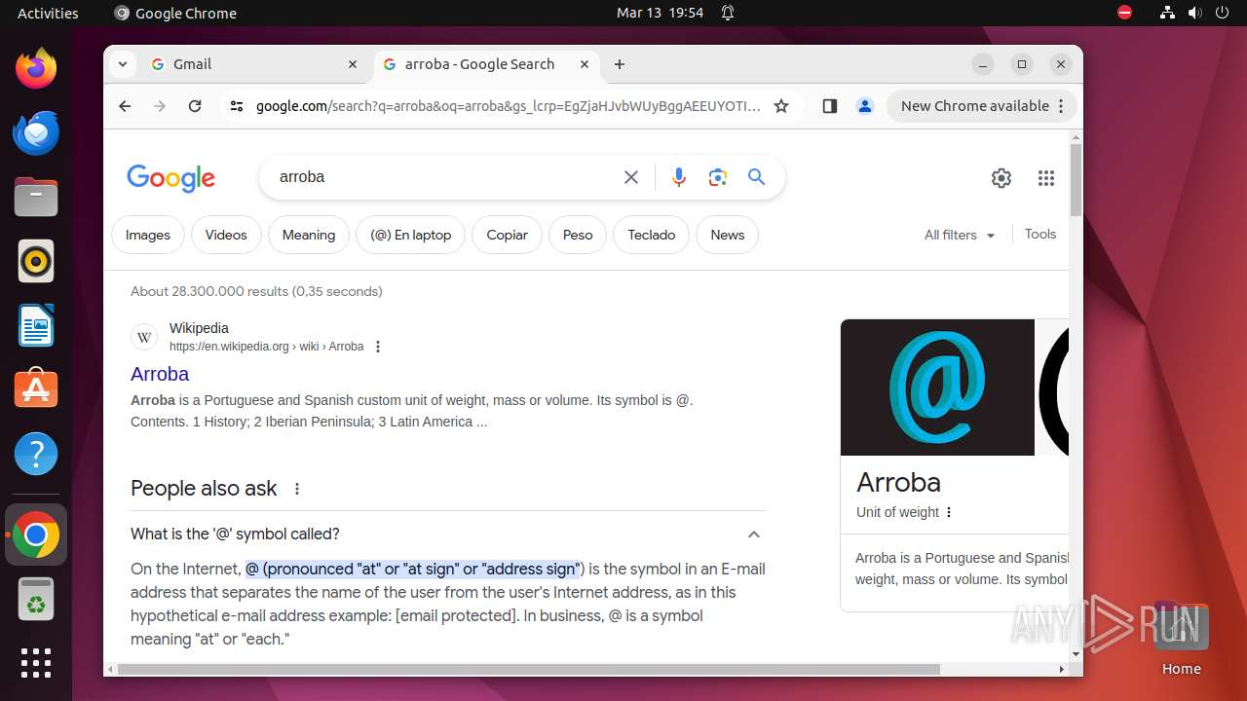Click inside the arroba search field
This screenshot has height=701, width=1247.
444,177
